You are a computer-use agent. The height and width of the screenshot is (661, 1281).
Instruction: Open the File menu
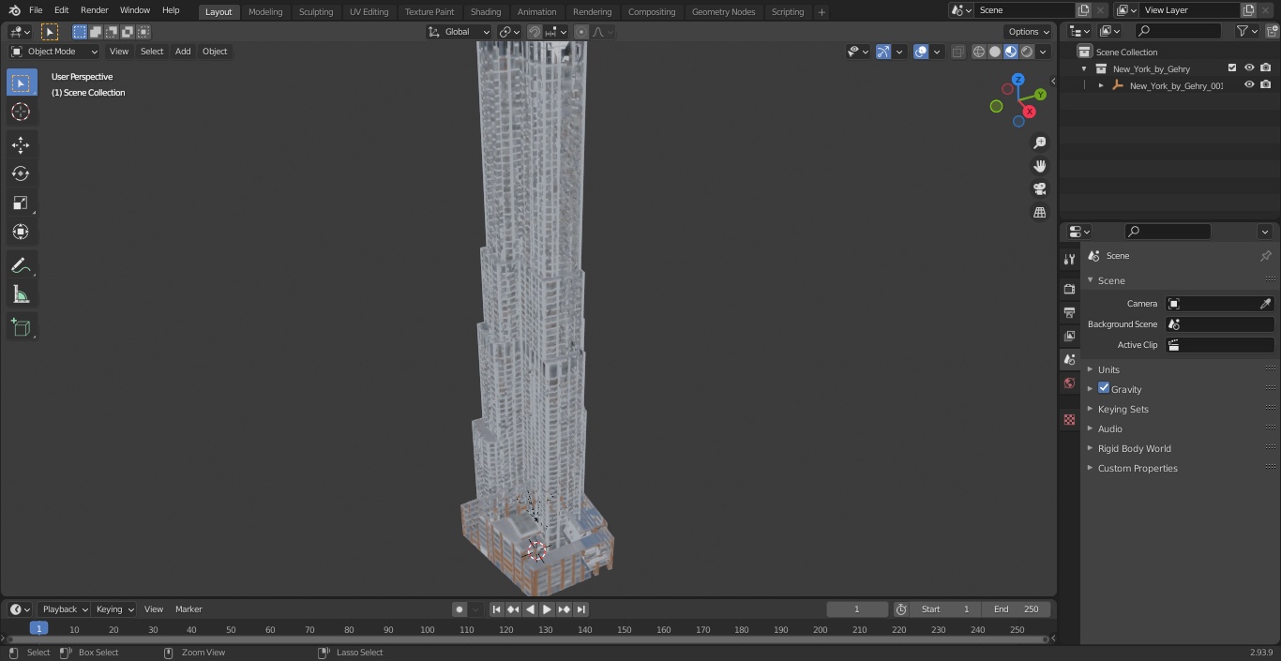pos(36,10)
